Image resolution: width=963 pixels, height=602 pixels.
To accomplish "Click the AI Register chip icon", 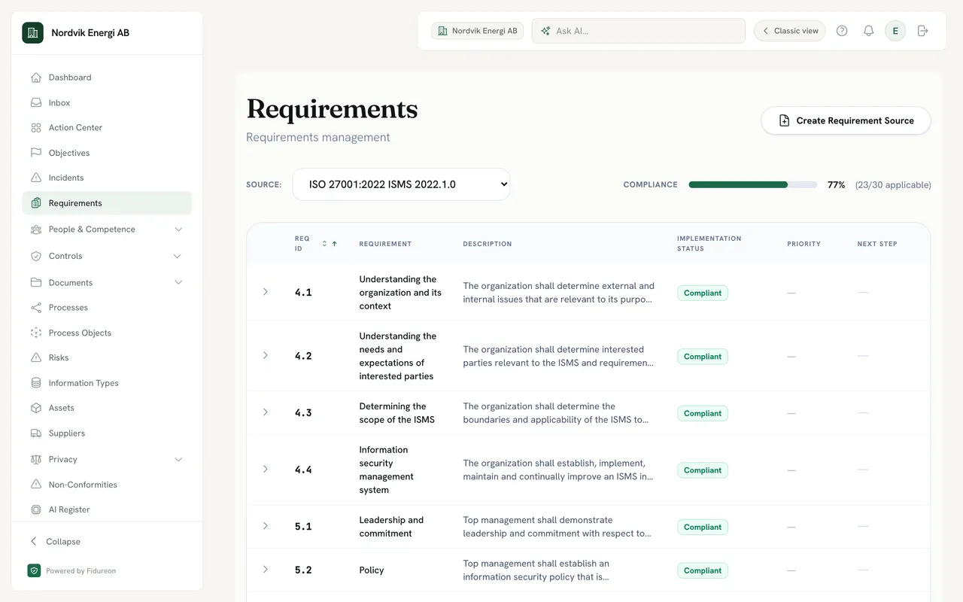I will [x=35, y=509].
